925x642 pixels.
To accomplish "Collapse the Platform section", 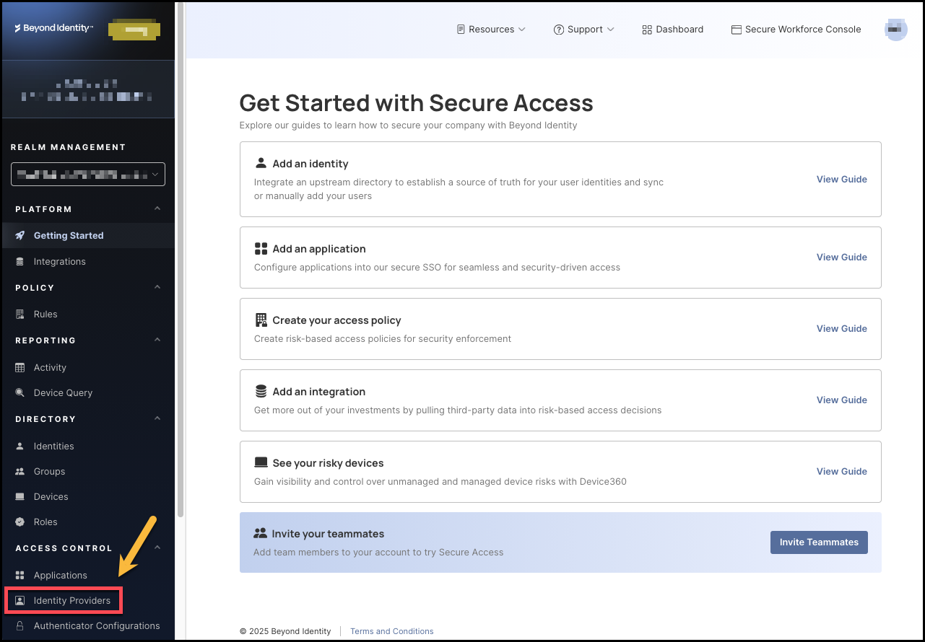I will click(157, 209).
